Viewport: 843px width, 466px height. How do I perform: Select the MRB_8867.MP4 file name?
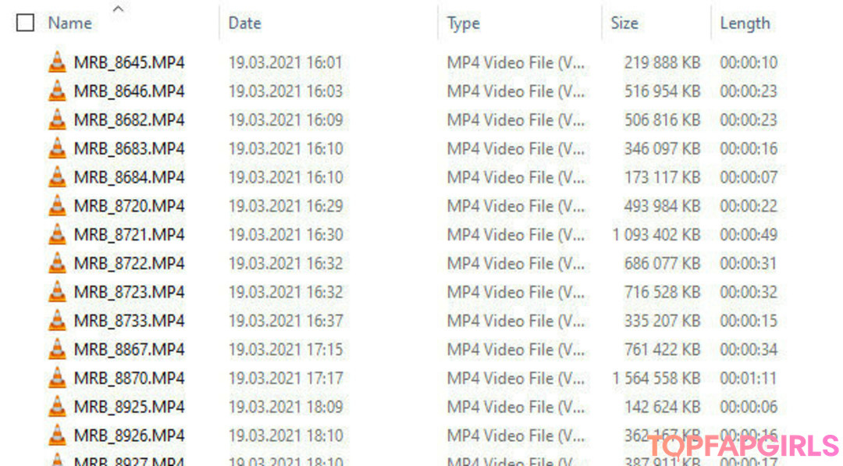click(130, 350)
